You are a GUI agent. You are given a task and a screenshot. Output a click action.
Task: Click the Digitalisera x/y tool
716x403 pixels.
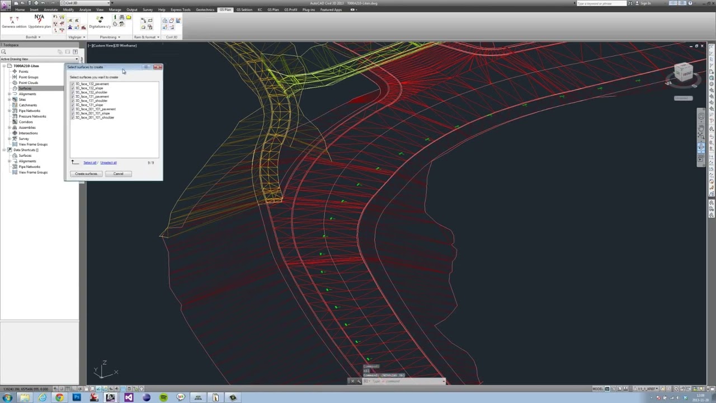100,22
